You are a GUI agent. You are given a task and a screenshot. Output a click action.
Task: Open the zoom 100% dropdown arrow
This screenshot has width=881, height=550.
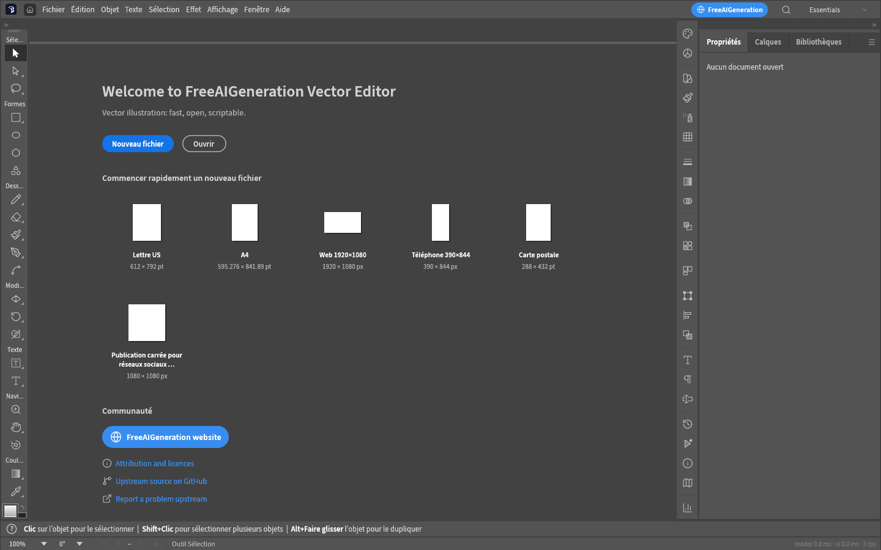[x=44, y=544]
